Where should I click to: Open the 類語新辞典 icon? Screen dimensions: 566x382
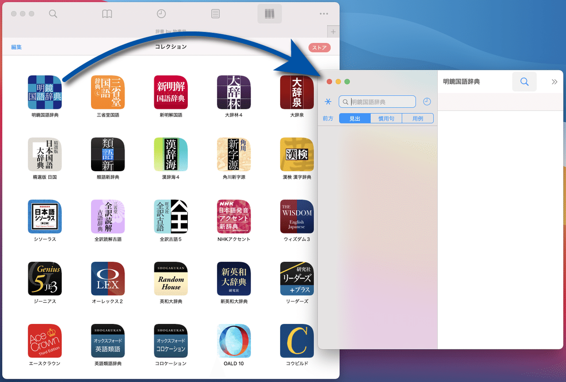(x=108, y=154)
